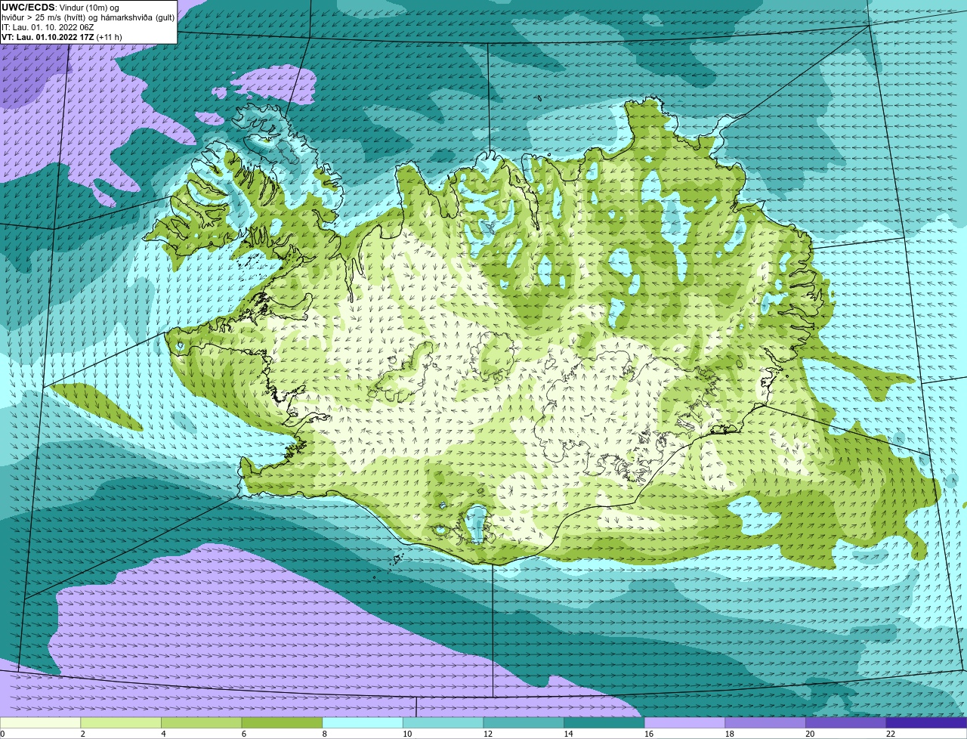Click the 'UWC/ECDS: Vindur (10m) og' title line

pyautogui.click(x=60, y=8)
